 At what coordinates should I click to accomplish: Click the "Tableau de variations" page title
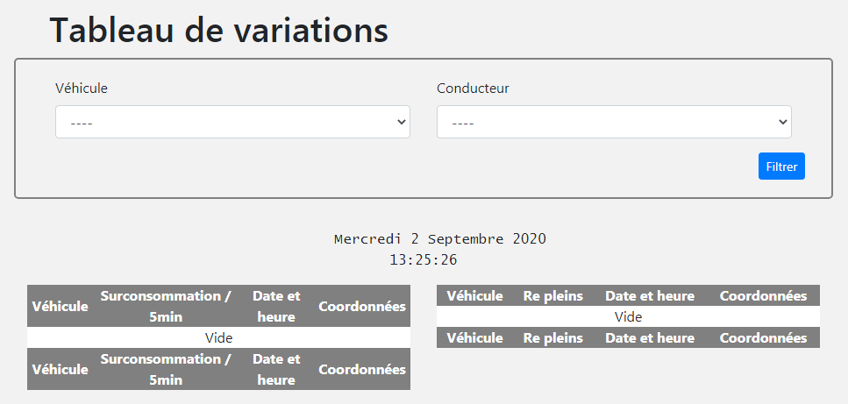[218, 30]
